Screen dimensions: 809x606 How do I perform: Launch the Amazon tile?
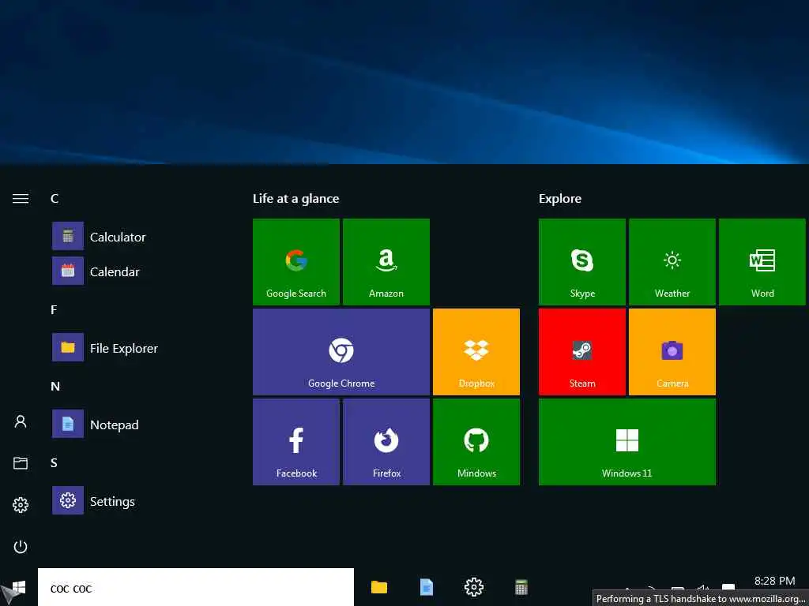(x=386, y=262)
